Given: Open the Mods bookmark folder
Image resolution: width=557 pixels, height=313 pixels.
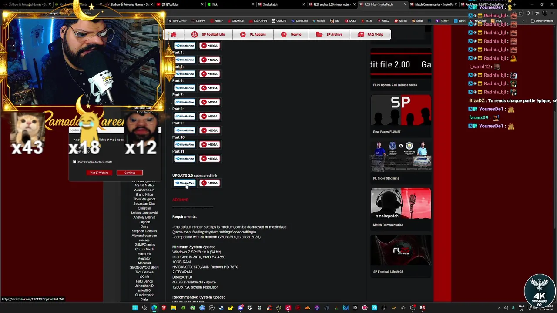Looking at the screenshot, I should 417,20.
